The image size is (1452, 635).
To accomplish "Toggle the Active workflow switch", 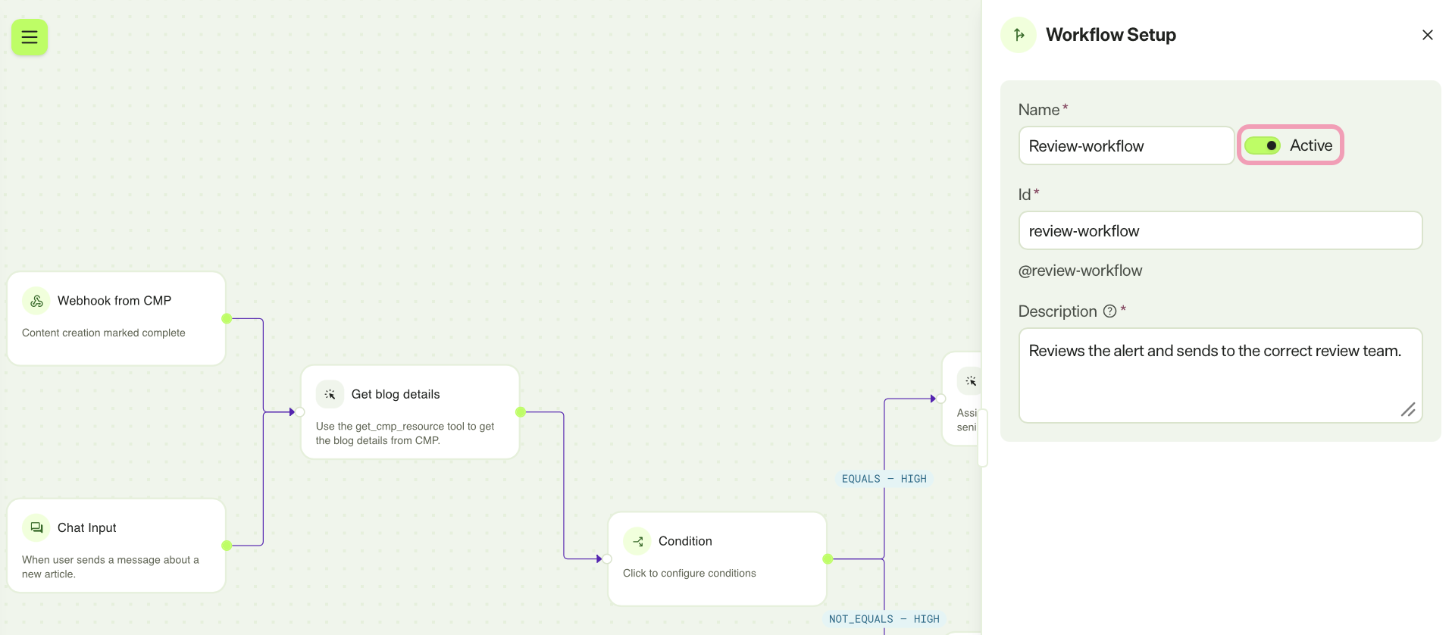I will (x=1263, y=145).
